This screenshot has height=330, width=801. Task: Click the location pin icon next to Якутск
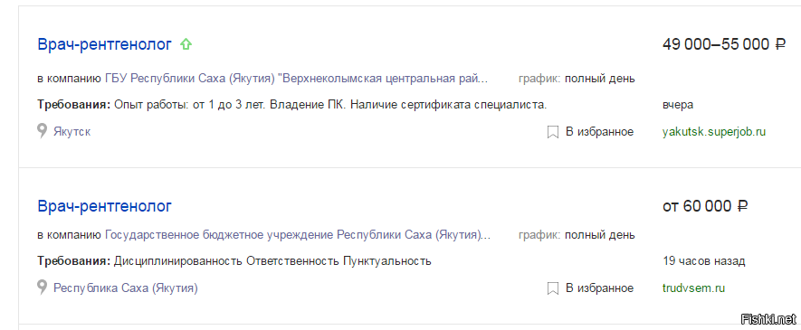pos(43,131)
